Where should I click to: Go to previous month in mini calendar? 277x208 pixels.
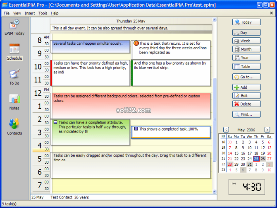226,130
